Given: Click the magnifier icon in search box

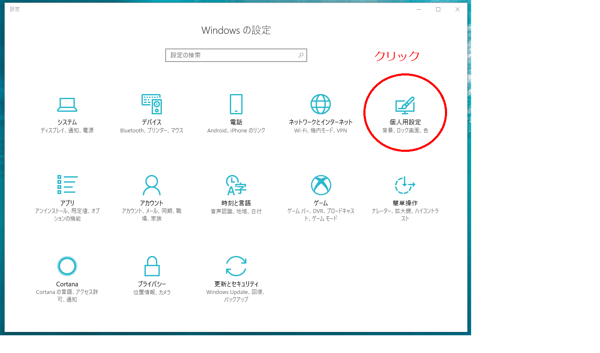Looking at the screenshot, I should coord(301,55).
